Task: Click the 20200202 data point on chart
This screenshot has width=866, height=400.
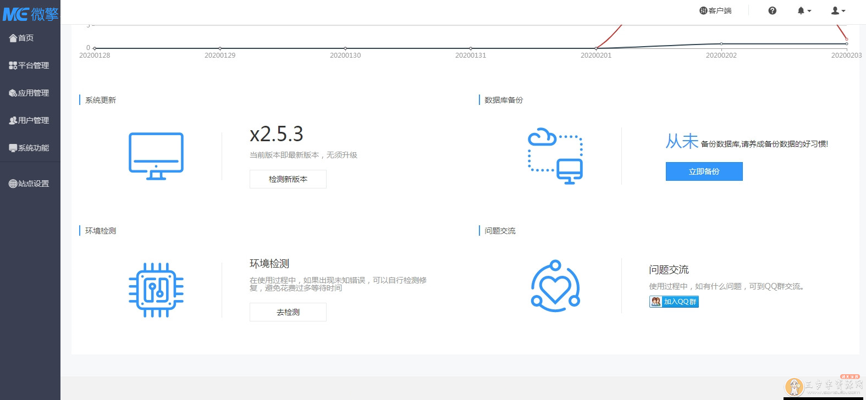Action: pyautogui.click(x=721, y=43)
